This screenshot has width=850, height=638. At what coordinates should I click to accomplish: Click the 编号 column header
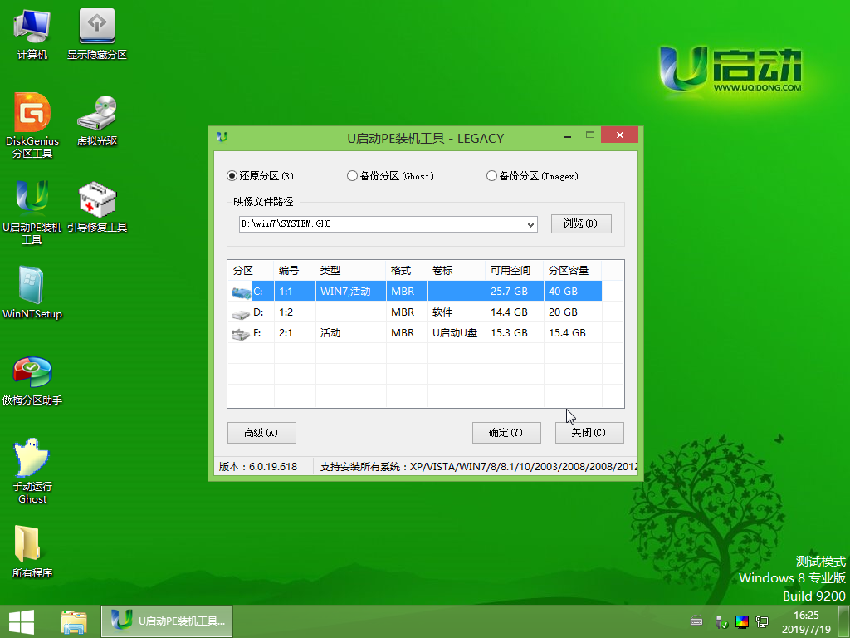point(295,270)
